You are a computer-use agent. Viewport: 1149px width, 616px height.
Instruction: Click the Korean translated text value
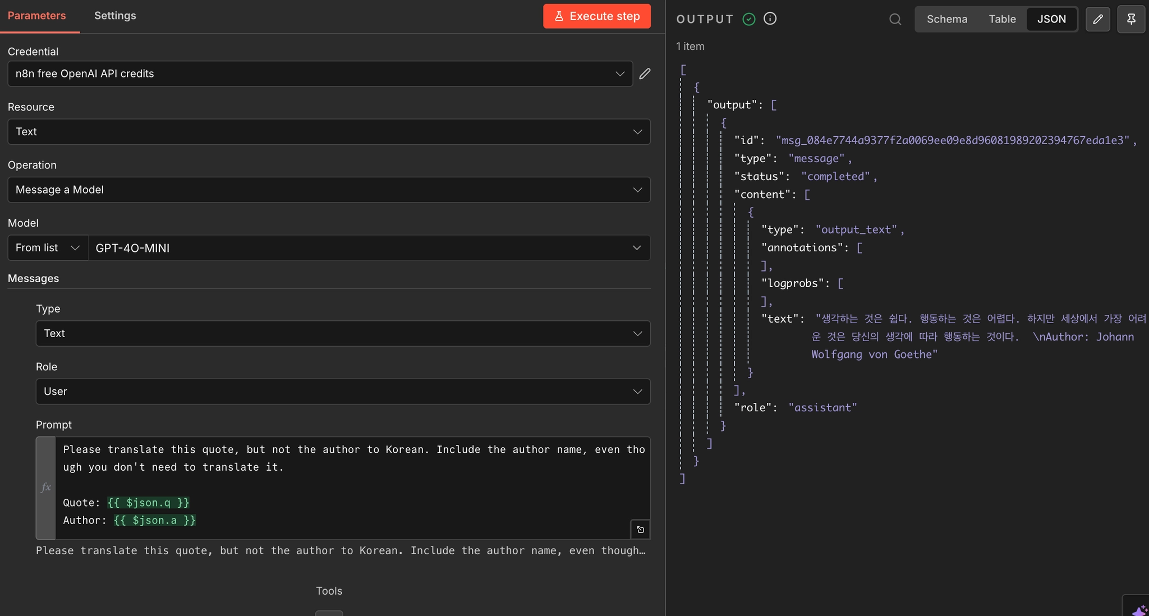[979, 336]
